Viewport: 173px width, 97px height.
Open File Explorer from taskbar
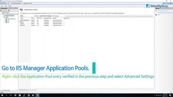coord(20,95)
